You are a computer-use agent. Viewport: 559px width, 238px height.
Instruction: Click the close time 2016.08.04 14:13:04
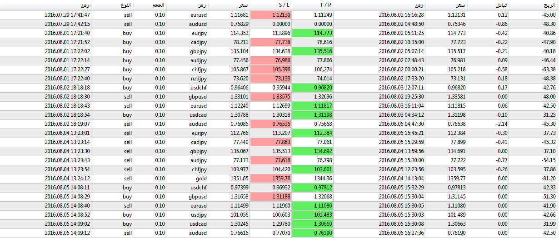coord(401,178)
